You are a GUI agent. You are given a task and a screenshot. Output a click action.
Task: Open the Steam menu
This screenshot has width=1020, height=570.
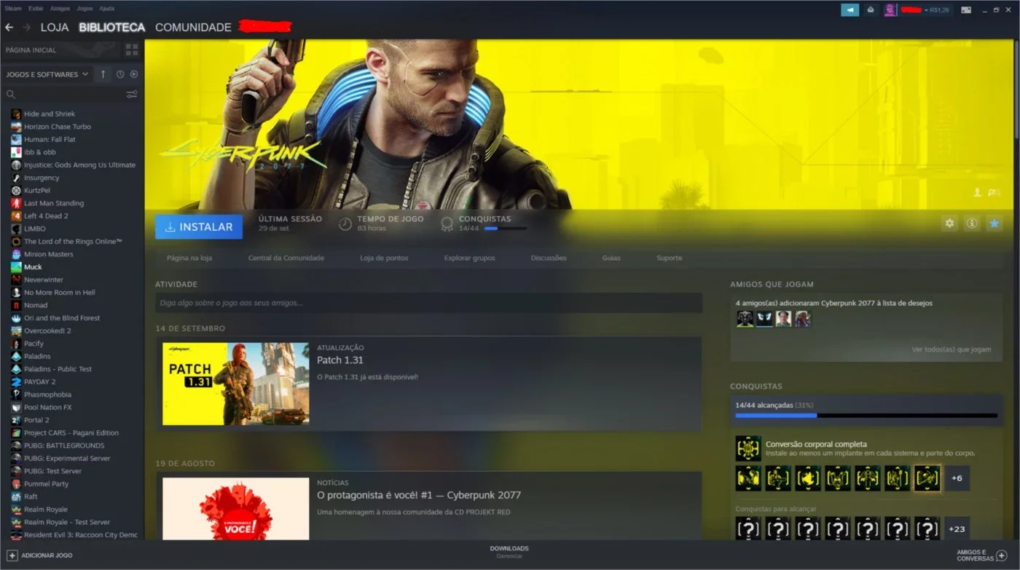tap(13, 9)
